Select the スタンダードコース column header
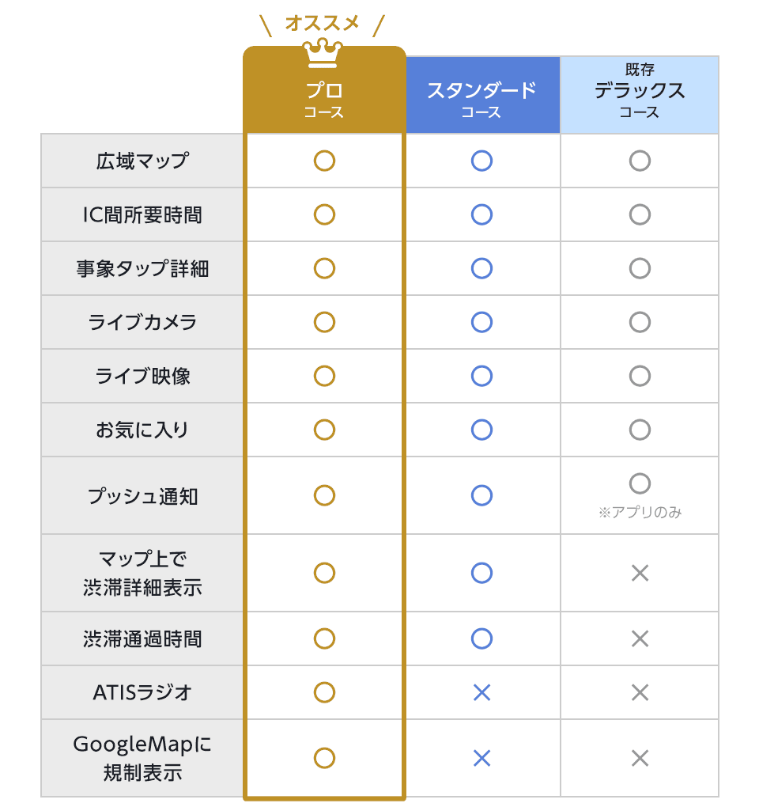The height and width of the screenshot is (807, 759). (481, 98)
